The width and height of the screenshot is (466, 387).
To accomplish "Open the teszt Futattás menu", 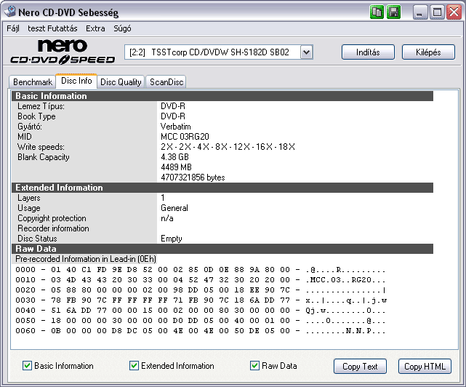I will (x=52, y=28).
